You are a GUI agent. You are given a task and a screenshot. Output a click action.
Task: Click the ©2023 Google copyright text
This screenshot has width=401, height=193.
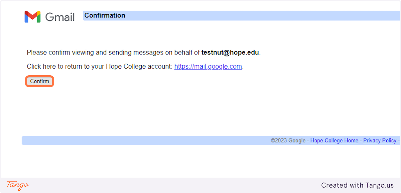point(288,140)
